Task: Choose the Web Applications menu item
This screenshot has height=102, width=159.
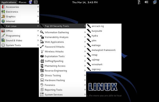Action: click(63, 42)
